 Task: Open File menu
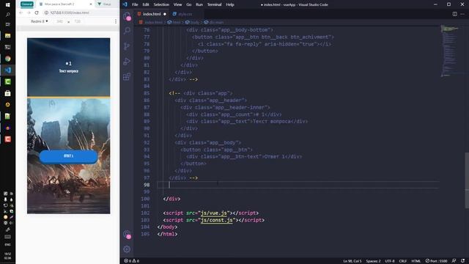[x=135, y=4]
